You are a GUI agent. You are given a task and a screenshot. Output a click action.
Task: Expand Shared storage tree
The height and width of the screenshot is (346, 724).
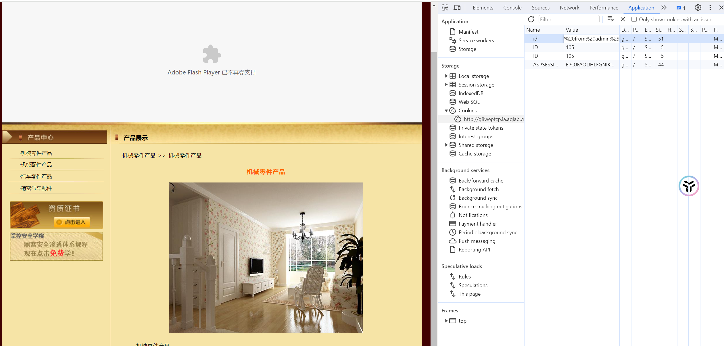point(446,145)
